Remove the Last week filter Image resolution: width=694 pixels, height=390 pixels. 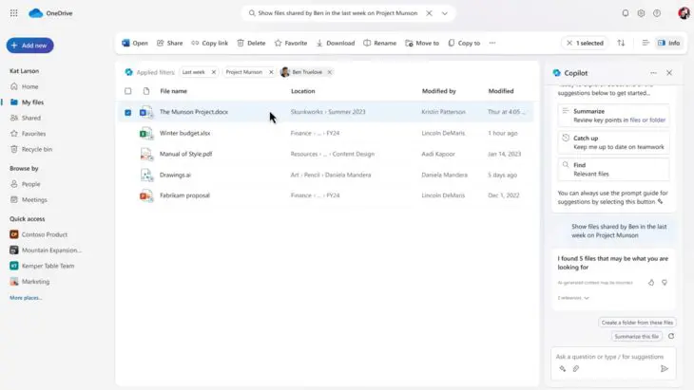[213, 72]
